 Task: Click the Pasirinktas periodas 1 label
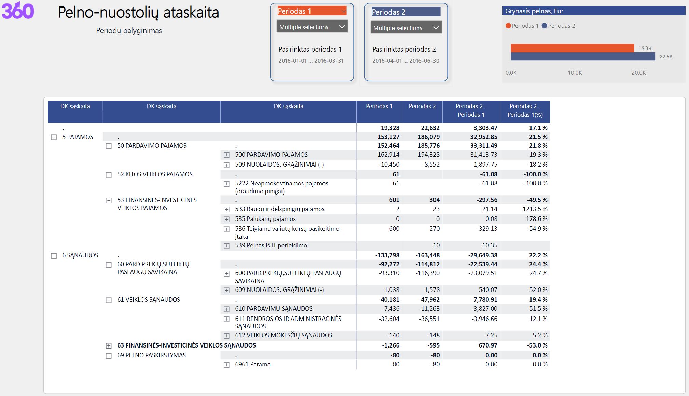(x=310, y=49)
